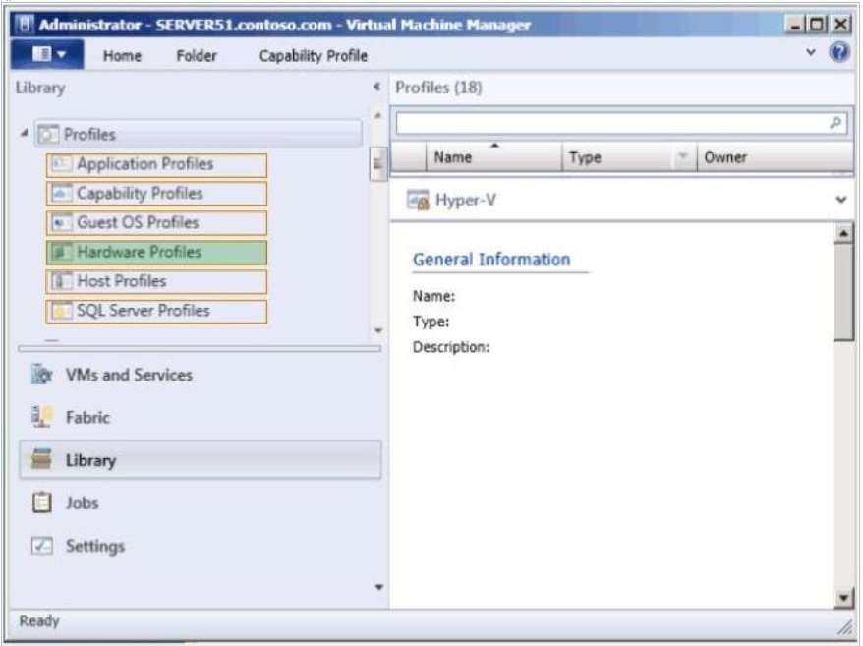Click the library tree scroll up arrow
Screen dimensions: 863x646
378,116
